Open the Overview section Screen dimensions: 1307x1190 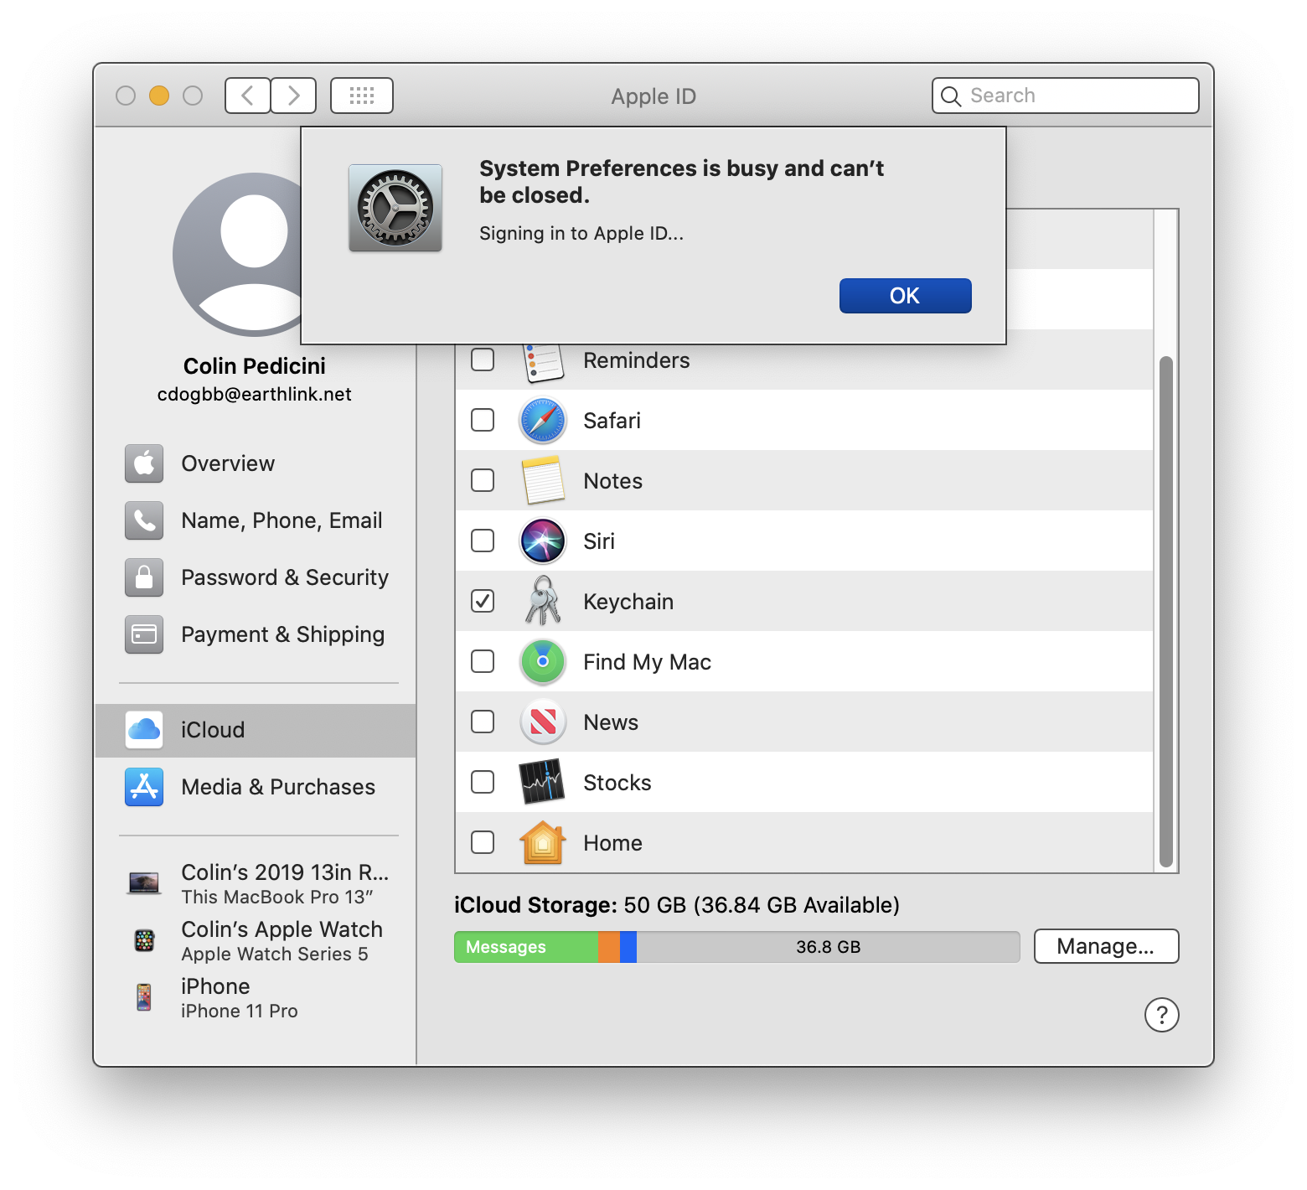[x=256, y=463]
